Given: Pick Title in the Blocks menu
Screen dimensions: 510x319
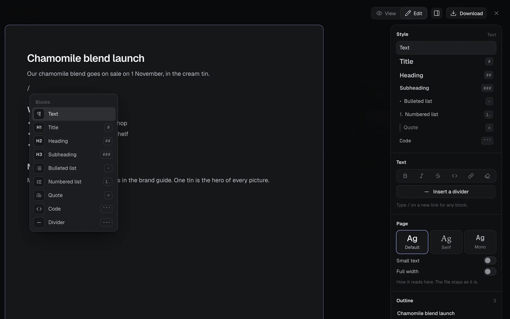Looking at the screenshot, I should pyautogui.click(x=74, y=128).
